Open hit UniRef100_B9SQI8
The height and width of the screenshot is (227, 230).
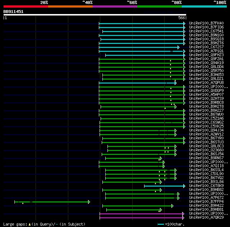pos(206,39)
